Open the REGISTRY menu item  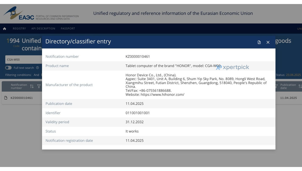[19, 29]
